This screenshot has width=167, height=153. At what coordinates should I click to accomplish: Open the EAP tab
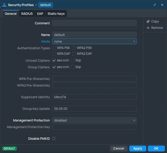(40, 14)
